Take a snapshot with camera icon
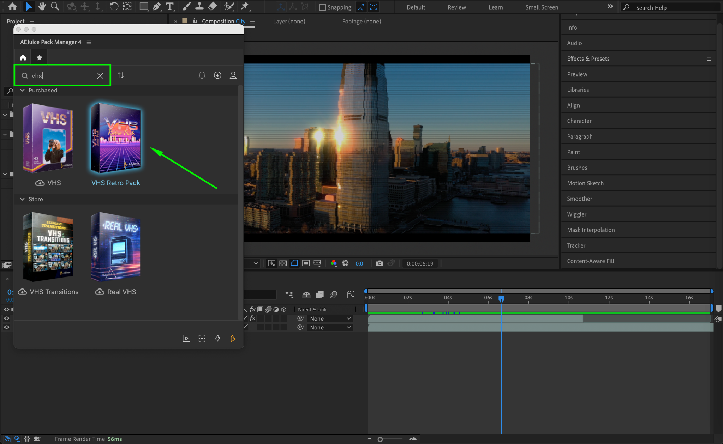The image size is (723, 444). 380,263
